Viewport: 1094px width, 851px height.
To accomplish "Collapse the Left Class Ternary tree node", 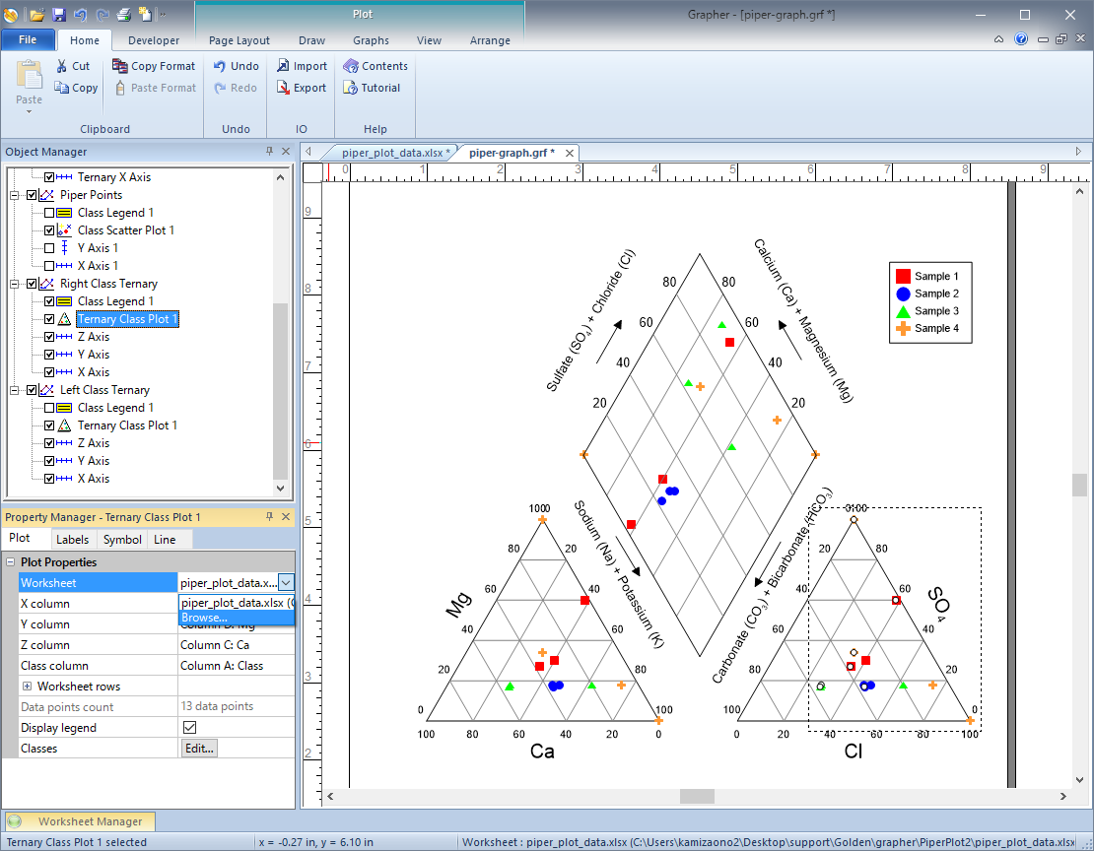I will pyautogui.click(x=14, y=390).
